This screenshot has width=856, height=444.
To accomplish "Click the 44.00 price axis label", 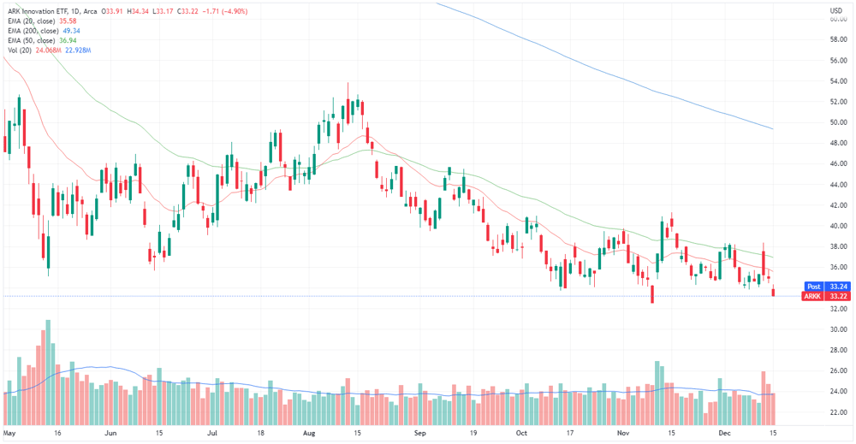I will pyautogui.click(x=838, y=185).
